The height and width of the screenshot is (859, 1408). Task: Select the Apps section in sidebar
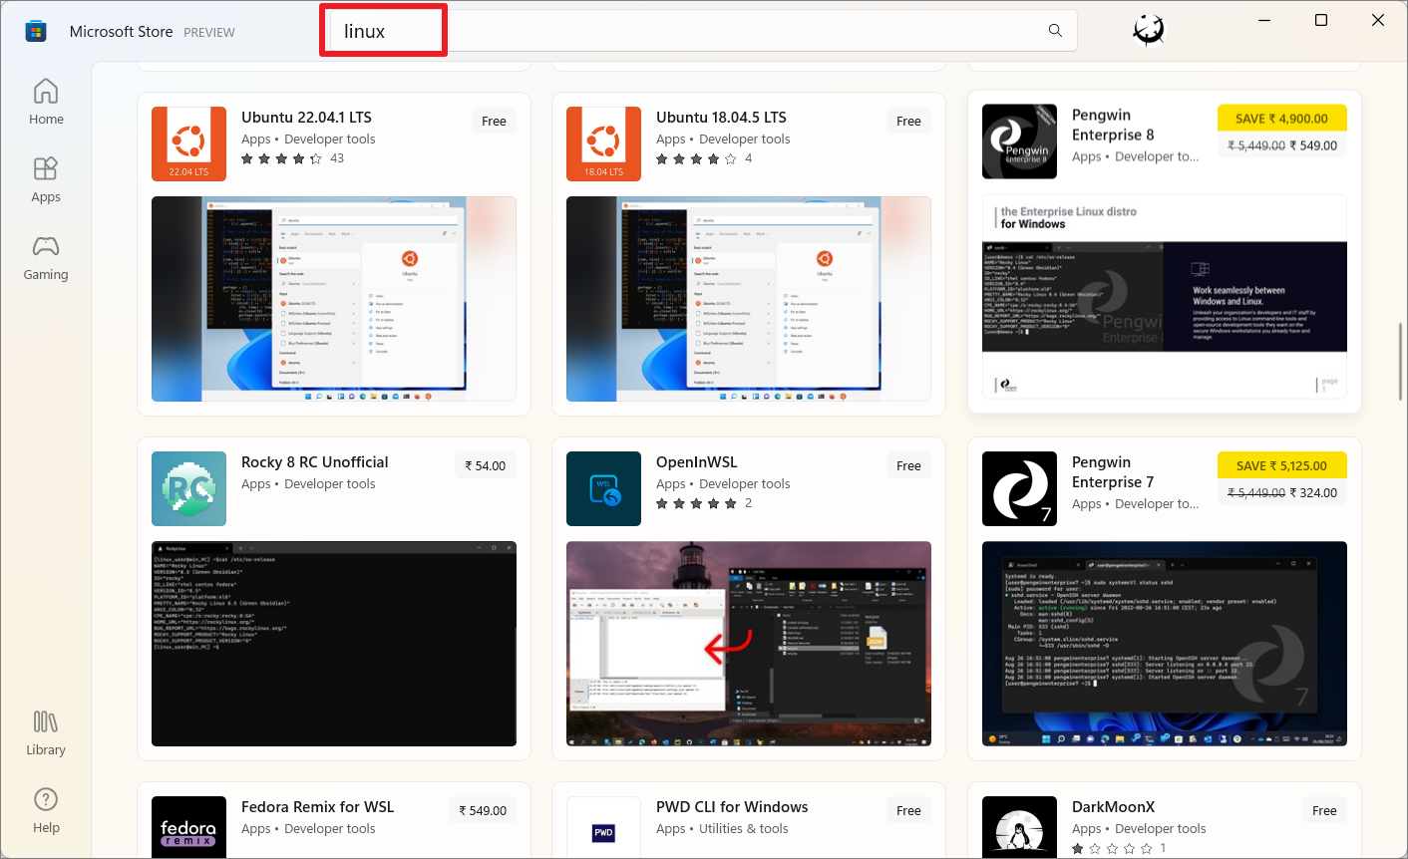(x=46, y=179)
